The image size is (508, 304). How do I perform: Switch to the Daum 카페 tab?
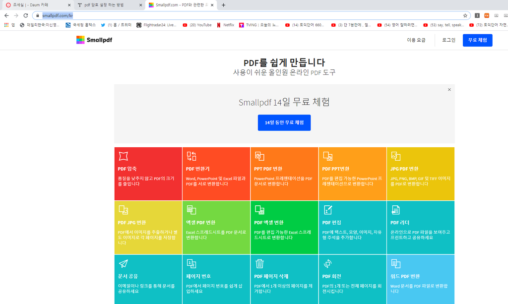pos(37,5)
